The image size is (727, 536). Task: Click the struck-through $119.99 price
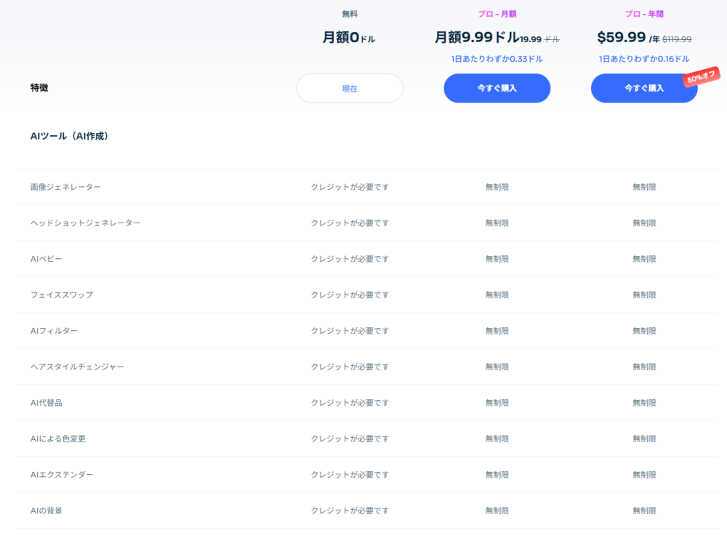click(x=677, y=39)
